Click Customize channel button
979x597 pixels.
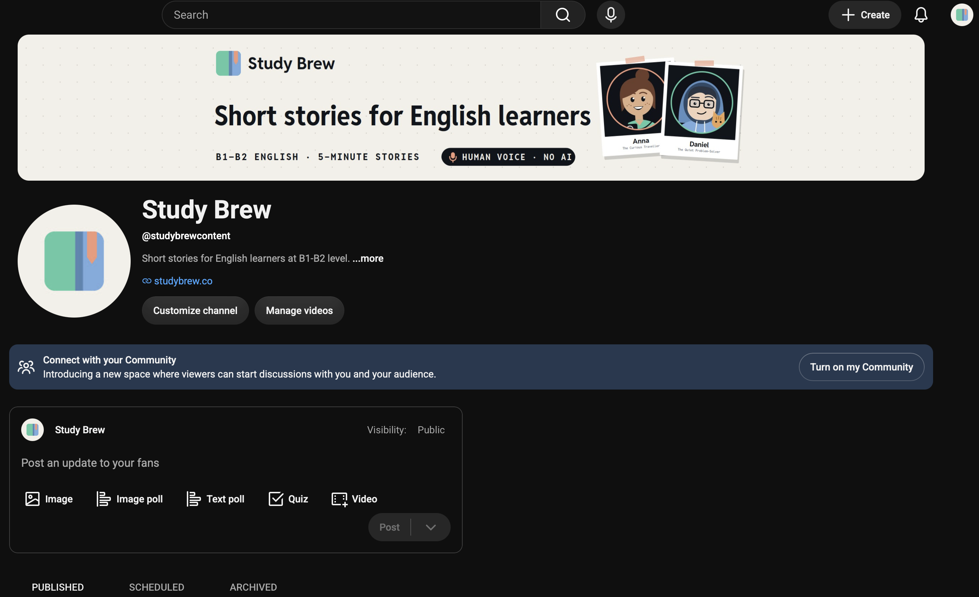click(x=195, y=310)
